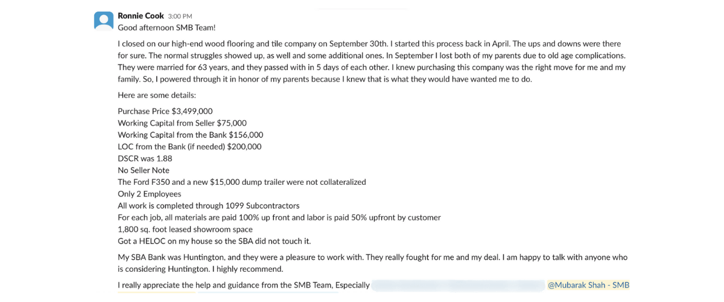
Task: Click the "Here are some details:" text
Action: coord(156,95)
